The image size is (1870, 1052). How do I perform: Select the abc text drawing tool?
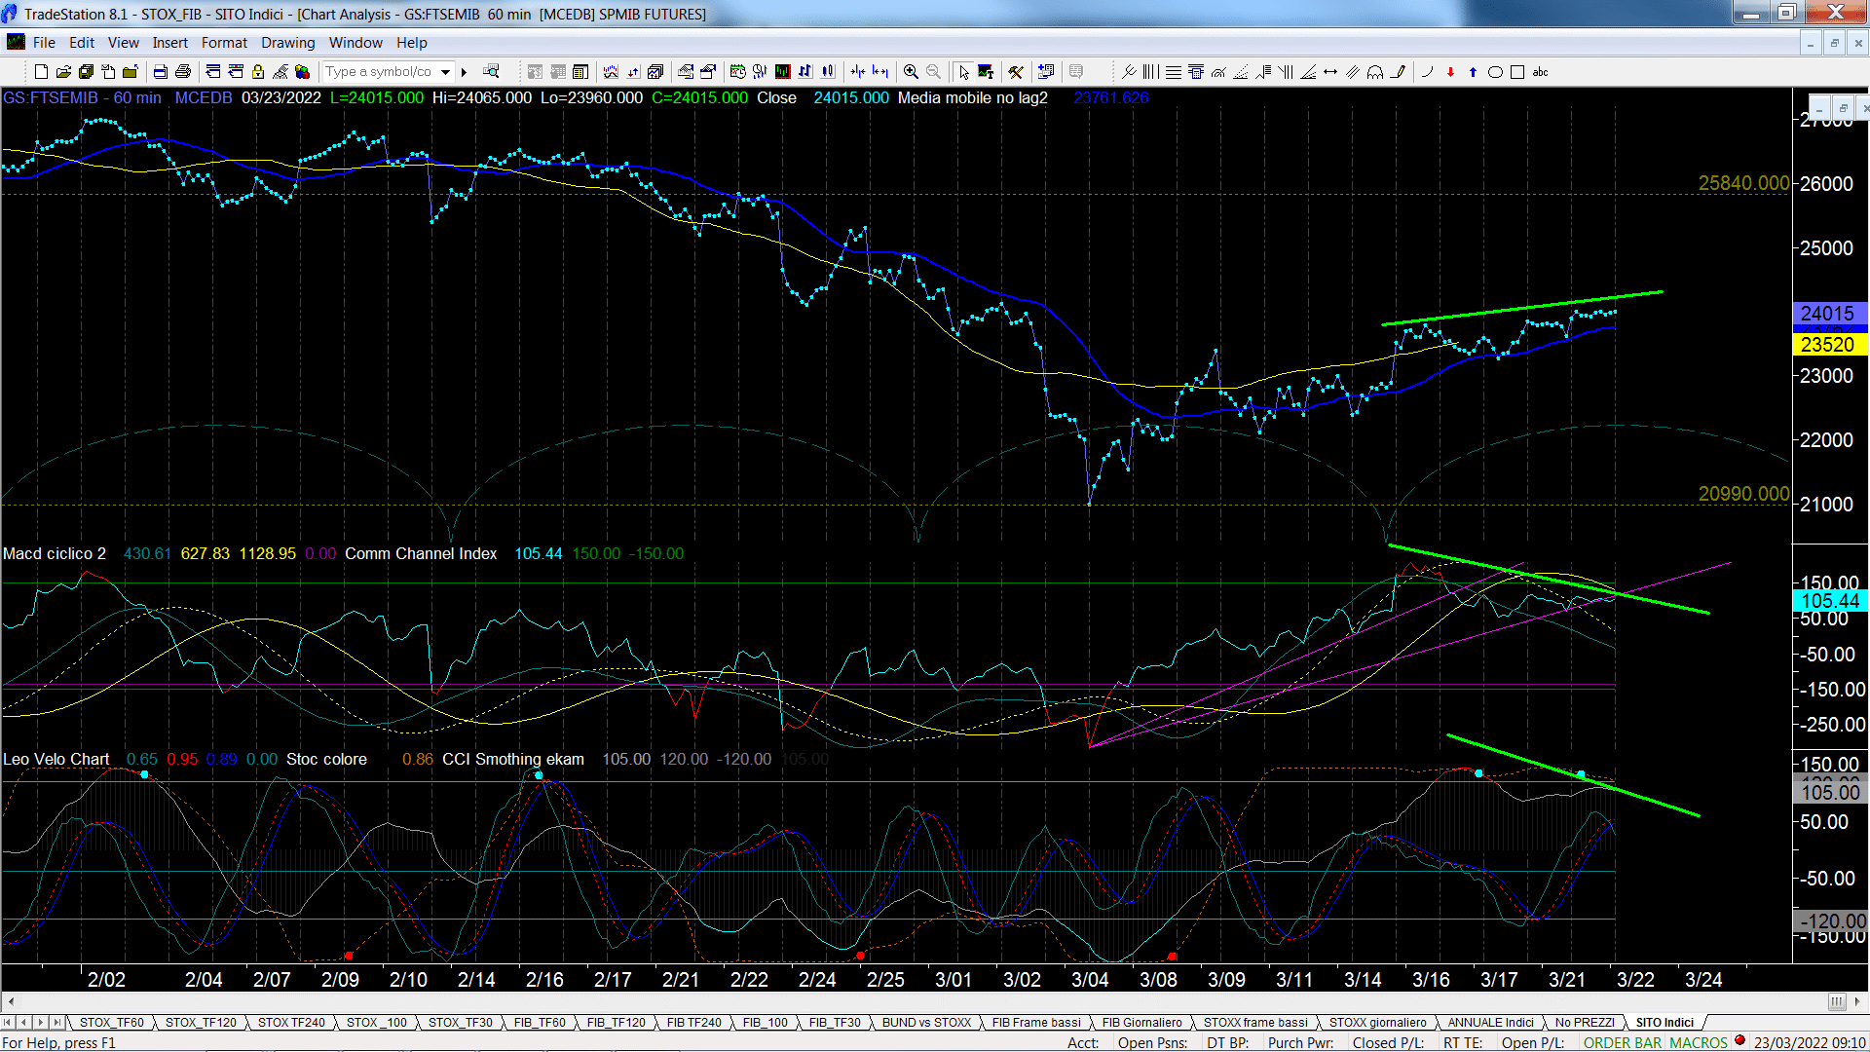pos(1540,72)
